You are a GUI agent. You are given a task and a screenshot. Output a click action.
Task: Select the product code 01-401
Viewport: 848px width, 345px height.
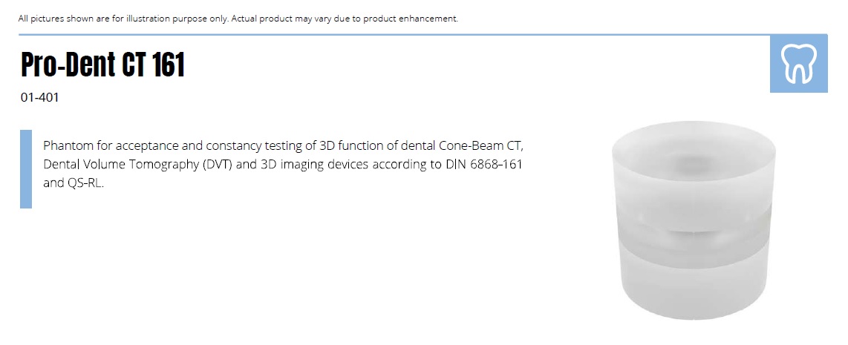[40, 97]
